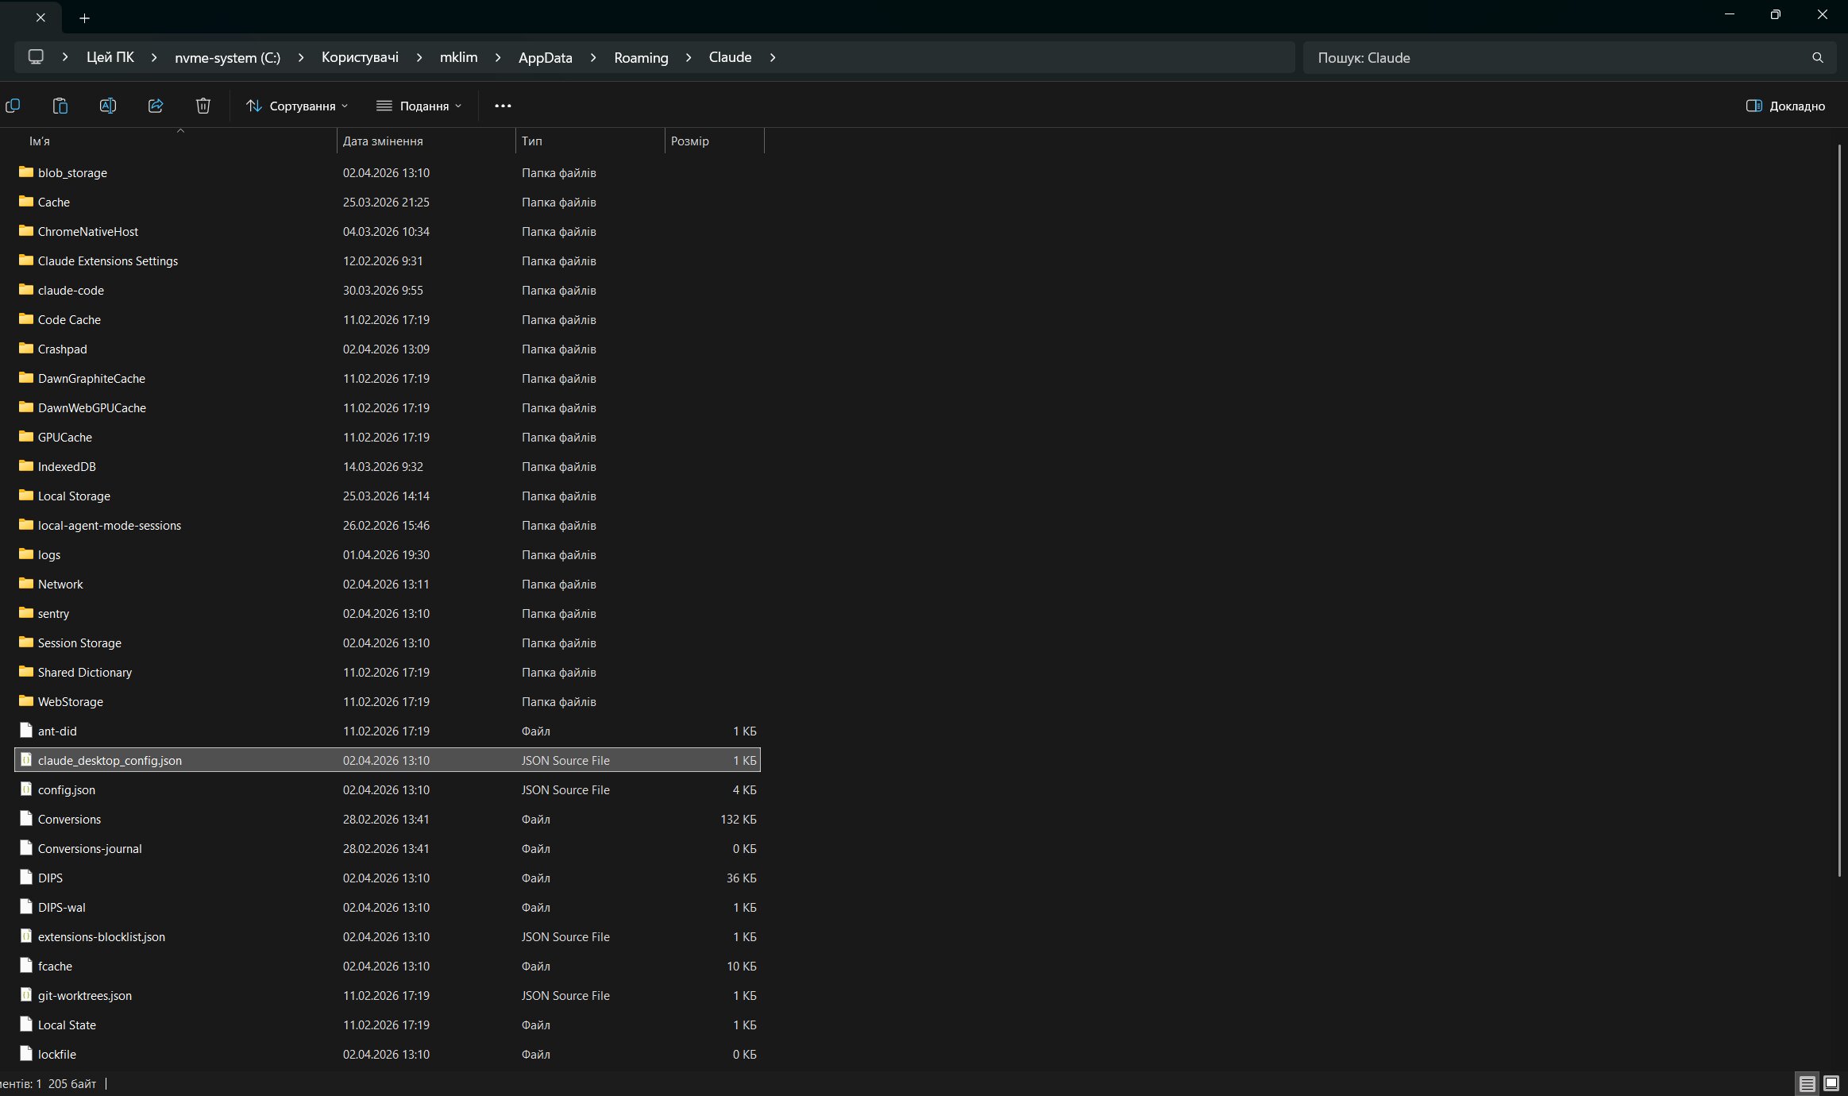Click the search magnifier icon
Screen dimensions: 1848x1096
coord(1815,57)
